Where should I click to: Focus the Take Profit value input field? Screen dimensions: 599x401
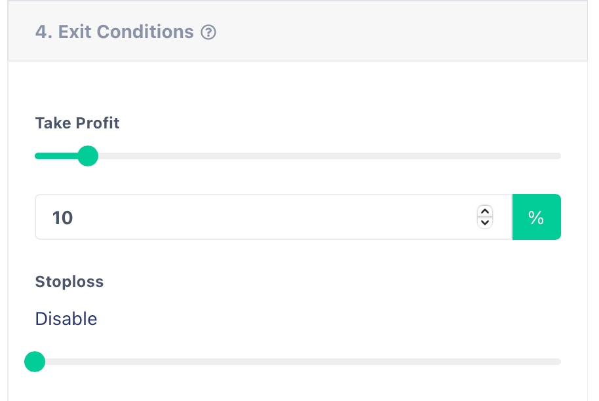click(262, 217)
